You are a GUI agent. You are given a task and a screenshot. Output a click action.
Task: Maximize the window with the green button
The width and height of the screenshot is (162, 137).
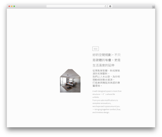pyautogui.click(x=14, y=6)
